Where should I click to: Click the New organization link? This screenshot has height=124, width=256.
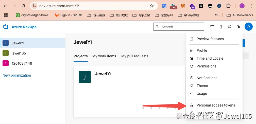pyautogui.click(x=17, y=75)
